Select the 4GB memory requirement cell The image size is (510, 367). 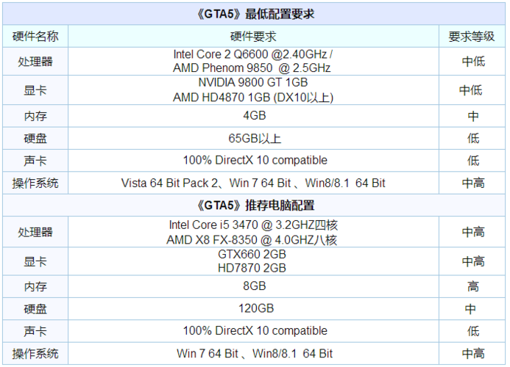(253, 116)
